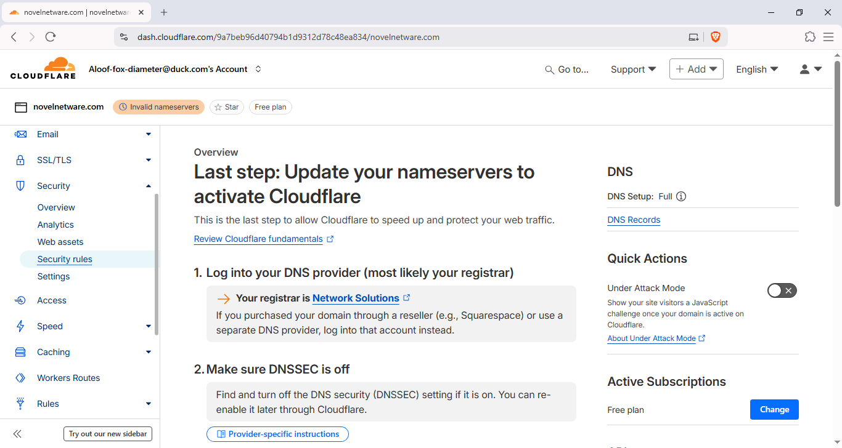
Task: Reload the page with refresh icon
Action: coord(51,37)
